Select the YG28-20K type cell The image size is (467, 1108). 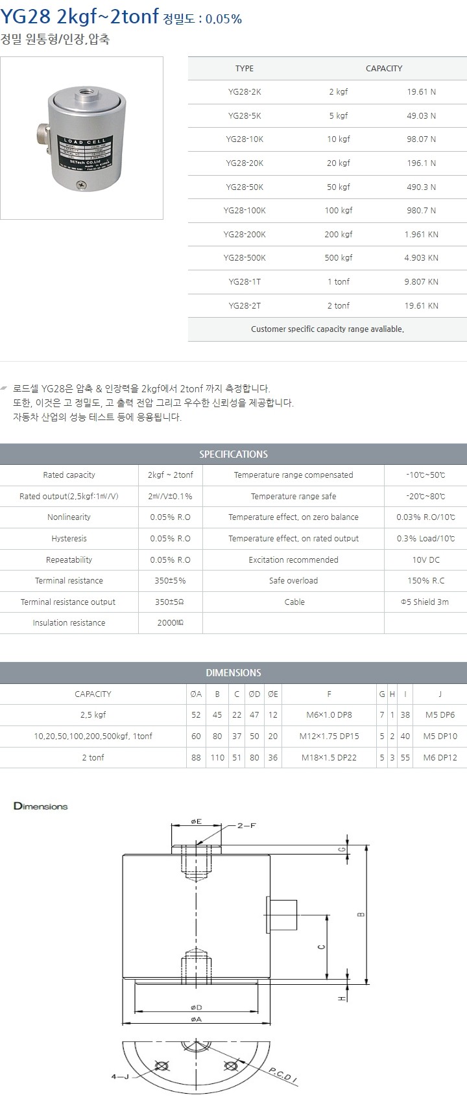tap(245, 163)
